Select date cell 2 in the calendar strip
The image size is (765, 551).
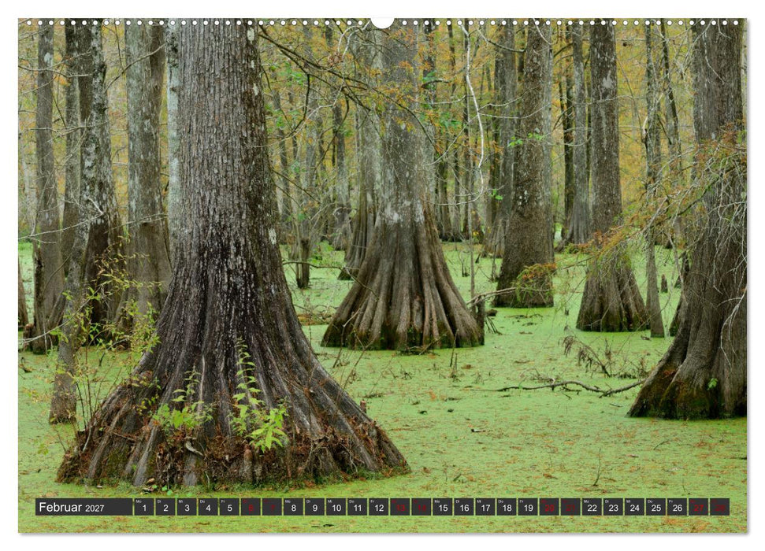pyautogui.click(x=165, y=507)
